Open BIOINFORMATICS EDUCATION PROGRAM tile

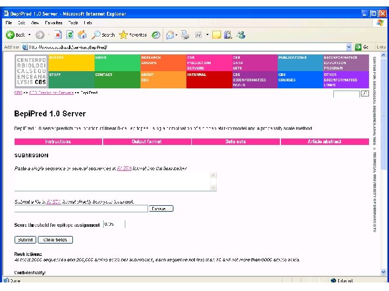click(346, 63)
